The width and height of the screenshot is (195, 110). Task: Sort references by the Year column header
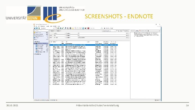63,42
